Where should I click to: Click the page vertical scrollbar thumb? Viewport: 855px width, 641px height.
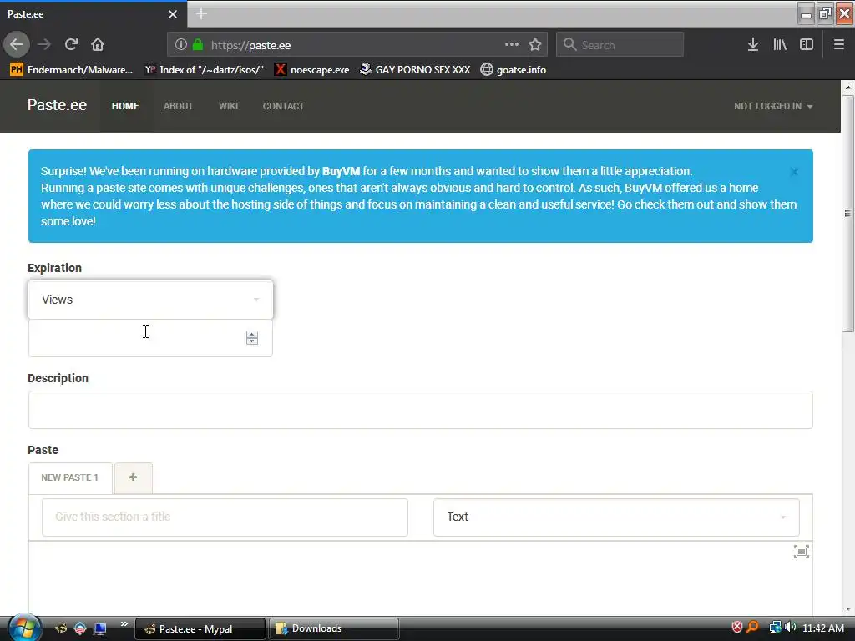click(848, 214)
